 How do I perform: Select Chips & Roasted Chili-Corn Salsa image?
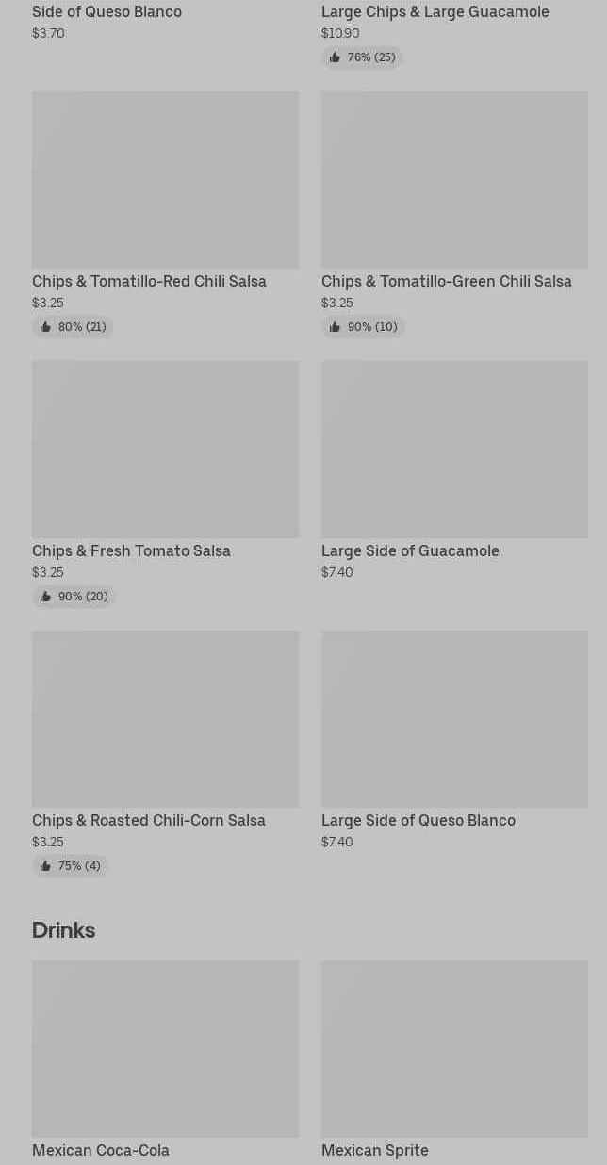(x=165, y=718)
